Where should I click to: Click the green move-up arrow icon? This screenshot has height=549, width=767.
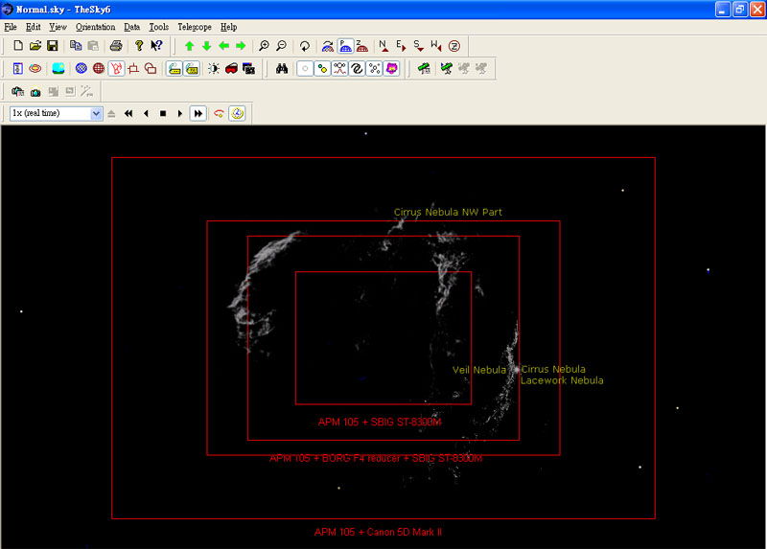(x=189, y=46)
